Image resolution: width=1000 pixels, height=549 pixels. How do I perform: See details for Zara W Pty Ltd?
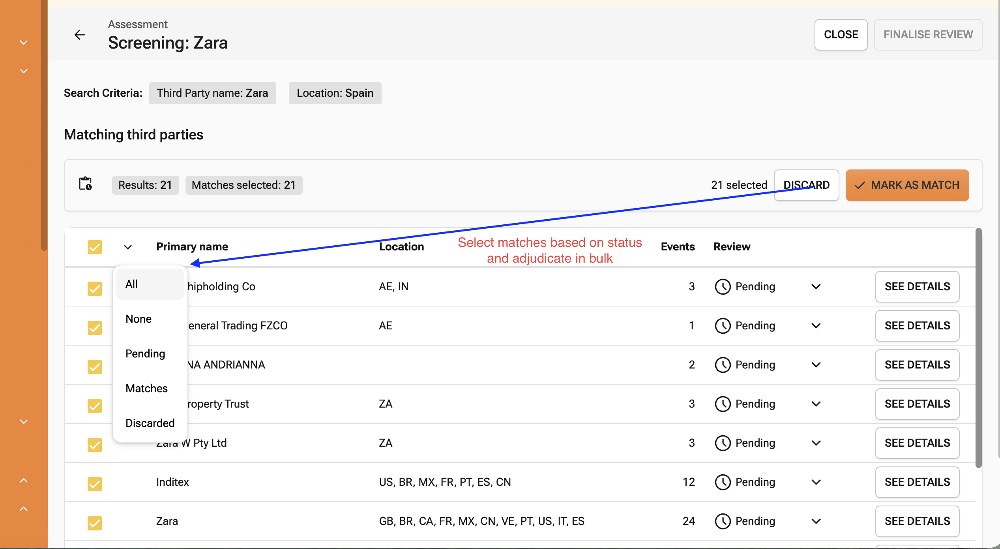click(917, 443)
